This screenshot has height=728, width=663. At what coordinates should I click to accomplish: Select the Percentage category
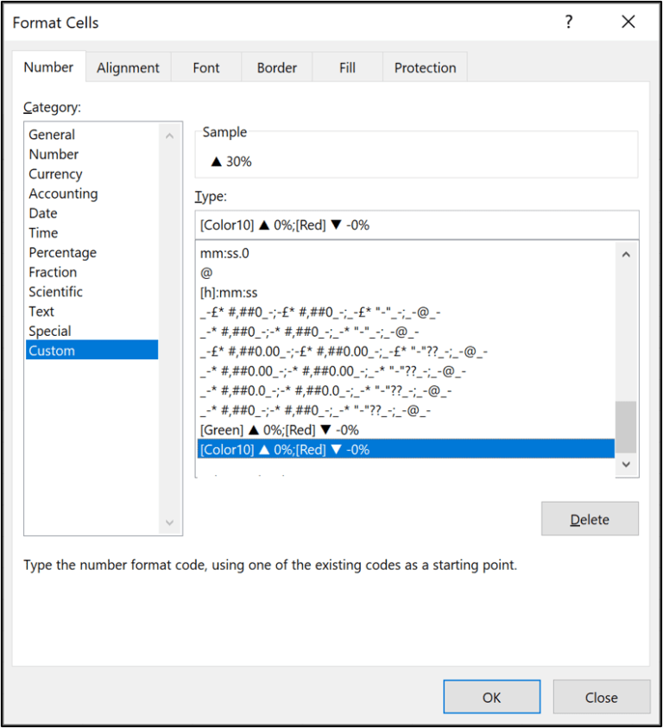62,252
